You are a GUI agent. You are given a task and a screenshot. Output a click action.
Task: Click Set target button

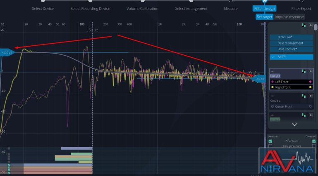tap(264, 17)
